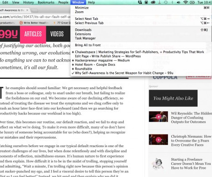212x177 pixels.
Task: Open a new tab with the tab button
Action: [34, 10]
